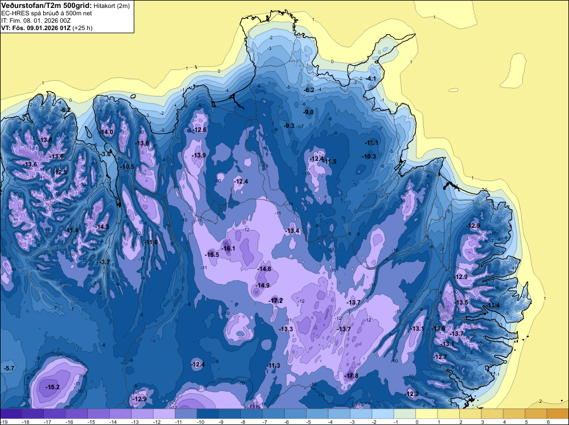
Task: Click the initial time "IT: Fim. 08. 01. 2026 00Z"
Action: [x=36, y=20]
